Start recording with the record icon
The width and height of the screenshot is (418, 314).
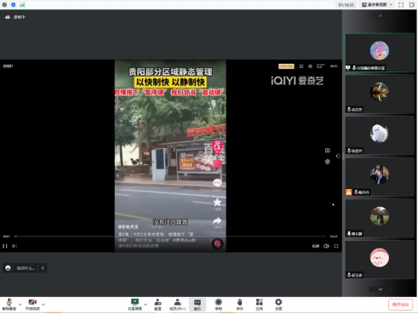(219, 305)
